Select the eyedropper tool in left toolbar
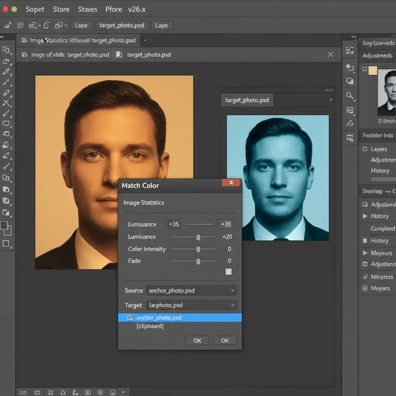 point(6,72)
